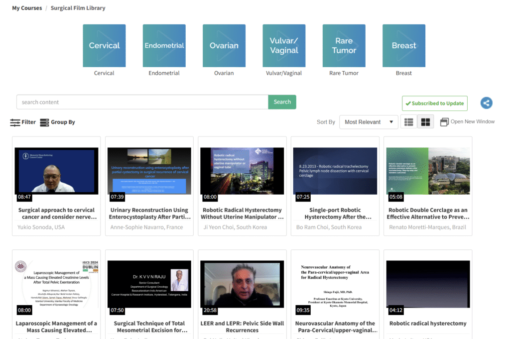This screenshot has width=510, height=339.
Task: Click into the search content field
Action: (142, 102)
